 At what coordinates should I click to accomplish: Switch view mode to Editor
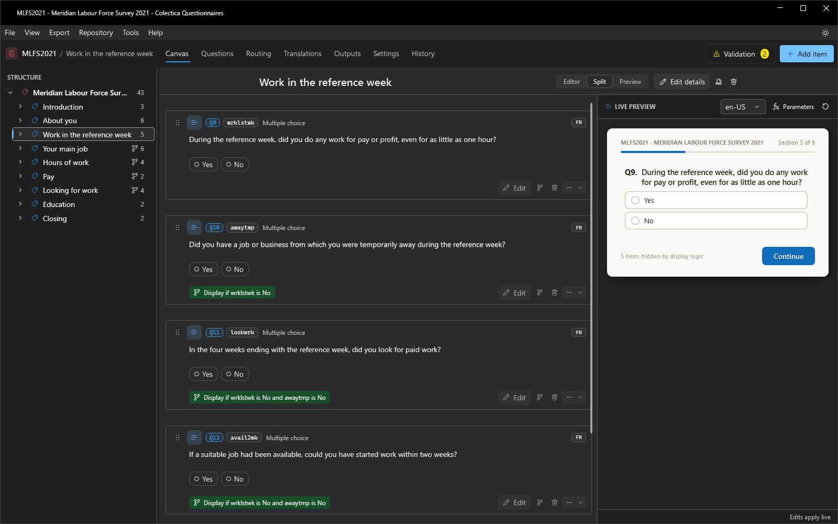click(571, 82)
